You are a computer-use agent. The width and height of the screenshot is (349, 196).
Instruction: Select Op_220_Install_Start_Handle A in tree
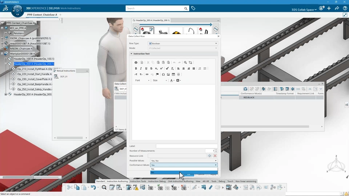[35, 74]
